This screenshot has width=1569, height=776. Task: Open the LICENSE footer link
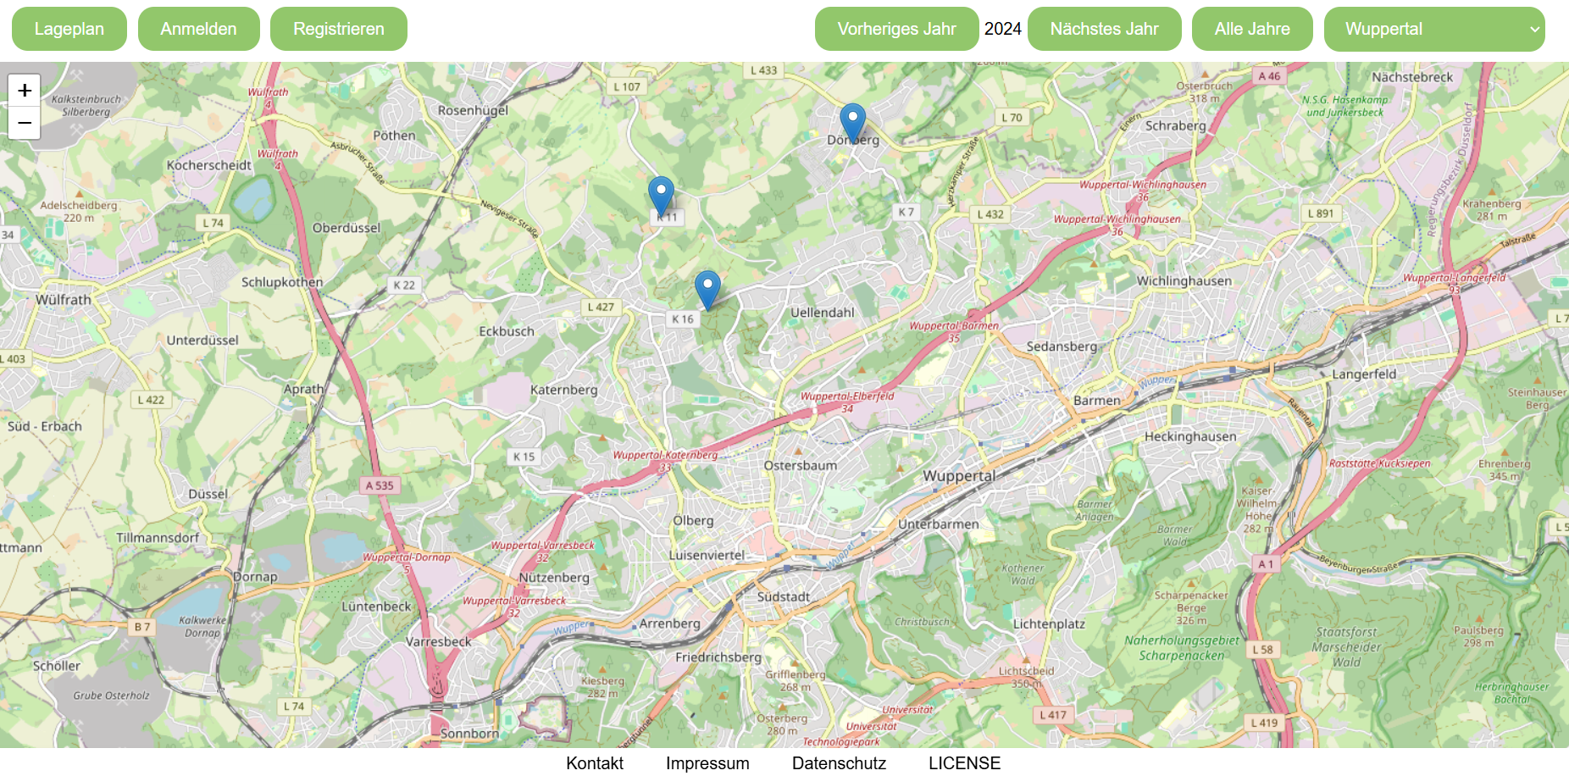[964, 762]
